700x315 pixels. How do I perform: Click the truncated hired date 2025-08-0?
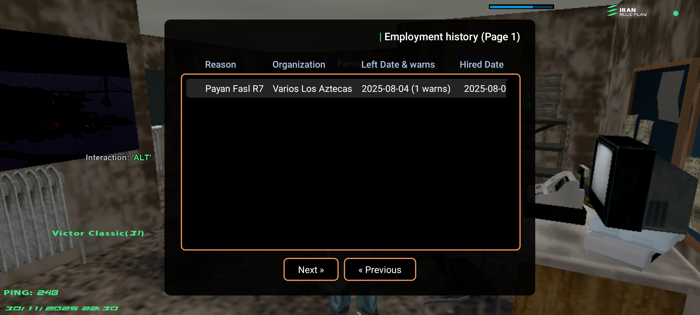click(484, 89)
